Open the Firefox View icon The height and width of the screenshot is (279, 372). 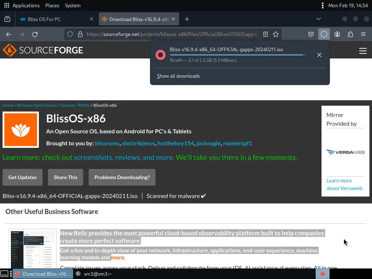point(7,19)
